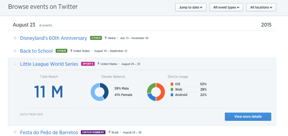Image resolution: width=288 pixels, height=136 pixels.
Task: Click the Festa do Peão de Barretos title
Action: click(x=49, y=132)
